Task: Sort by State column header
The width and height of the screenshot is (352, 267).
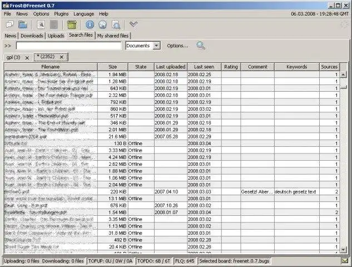Action: point(141,67)
